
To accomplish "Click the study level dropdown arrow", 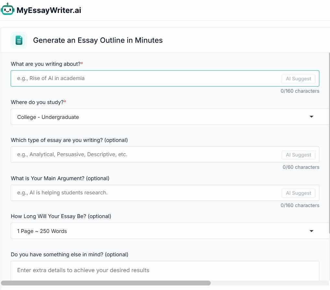I will 312,117.
